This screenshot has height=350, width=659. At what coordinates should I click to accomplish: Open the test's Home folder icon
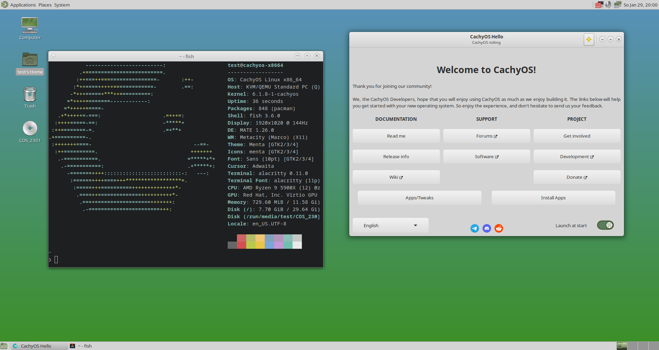pyautogui.click(x=30, y=60)
